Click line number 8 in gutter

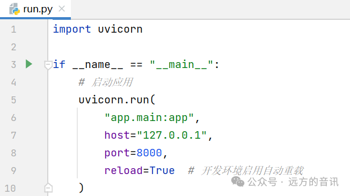tap(13, 153)
